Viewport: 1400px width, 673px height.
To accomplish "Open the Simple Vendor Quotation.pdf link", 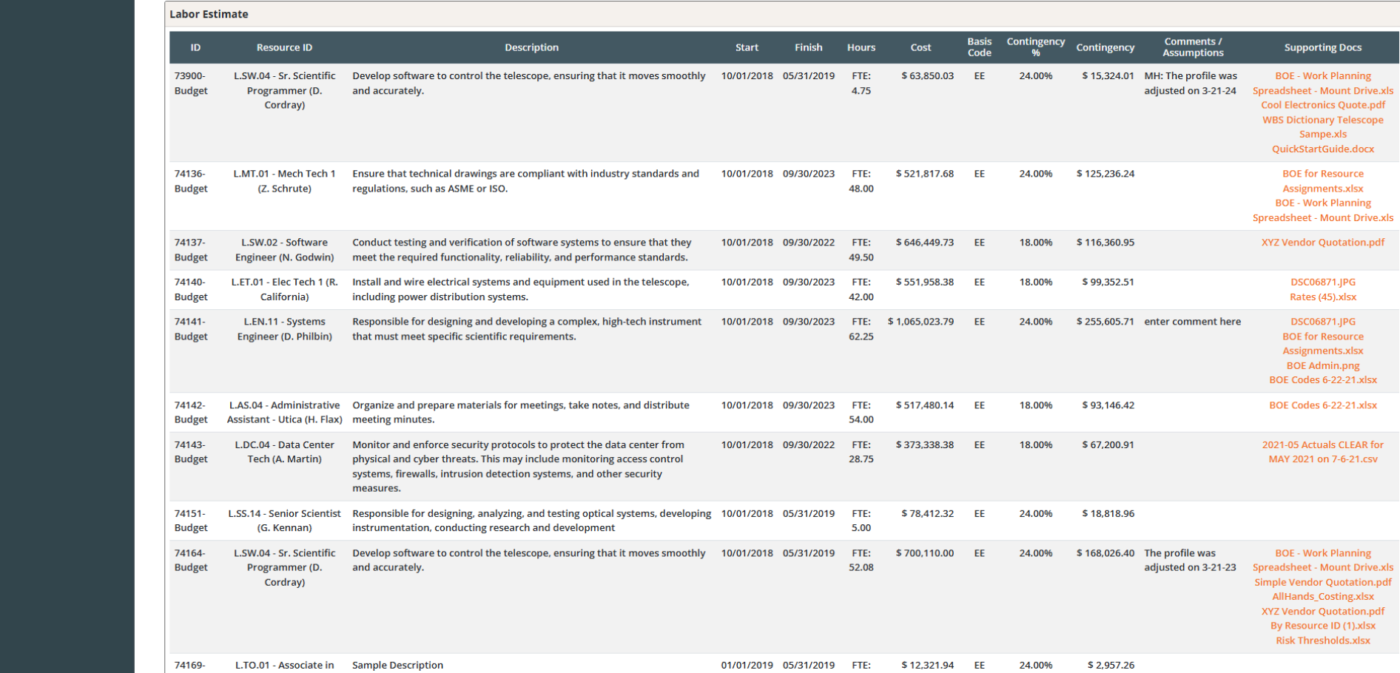I will coord(1322,582).
